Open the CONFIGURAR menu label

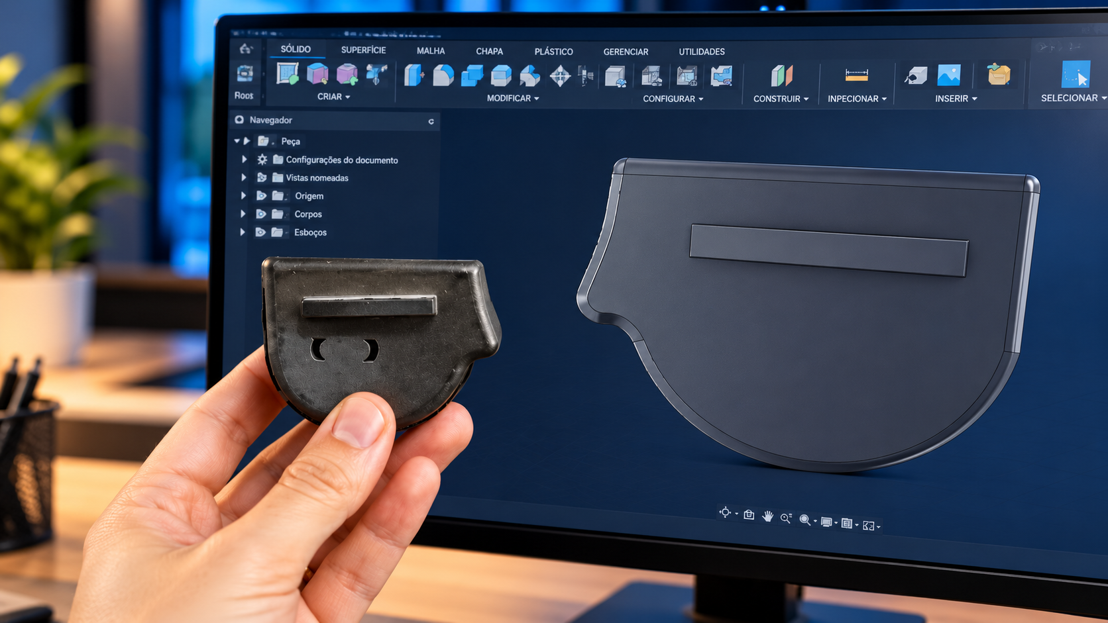tap(673, 99)
